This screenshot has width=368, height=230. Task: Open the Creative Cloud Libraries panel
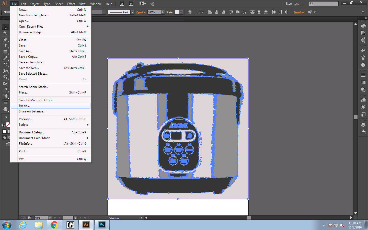pyautogui.click(x=363, y=100)
